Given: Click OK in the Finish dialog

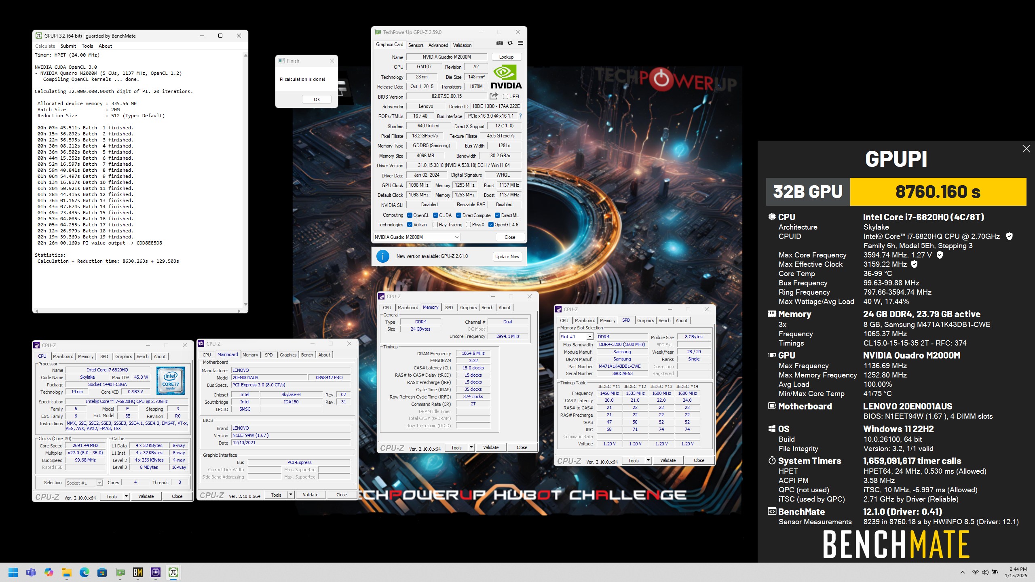Looking at the screenshot, I should 317,99.
